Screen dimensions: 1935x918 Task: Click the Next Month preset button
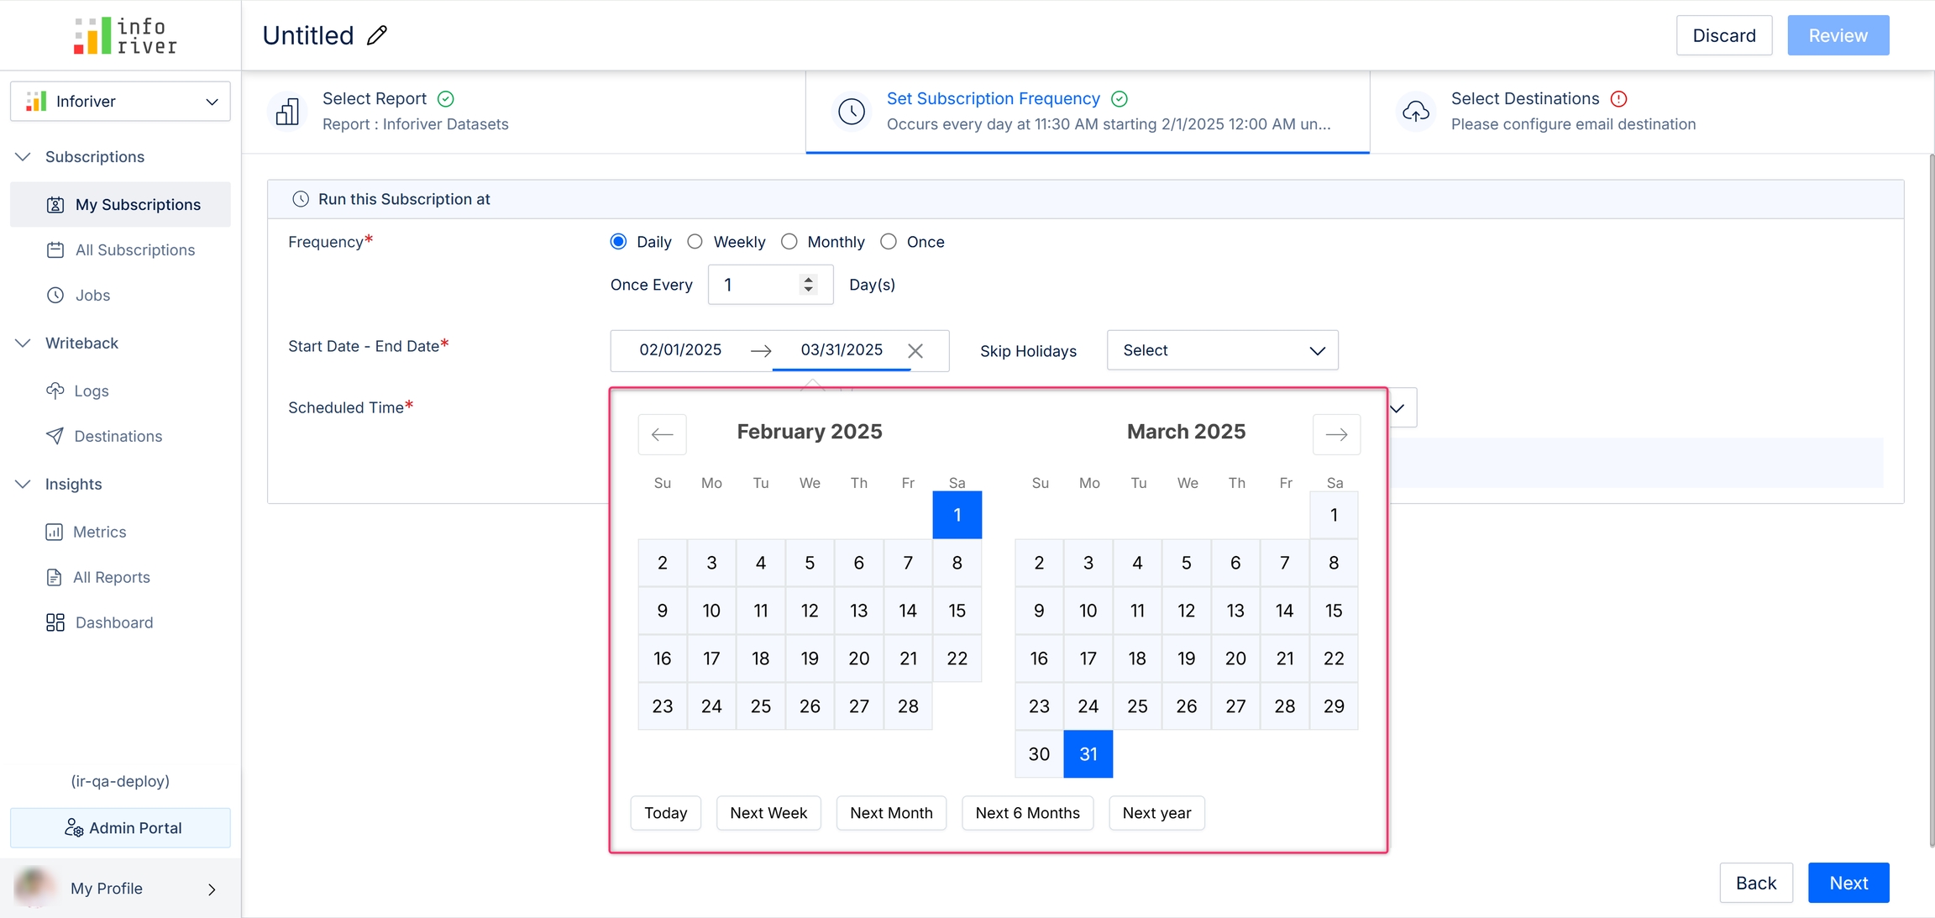[890, 813]
